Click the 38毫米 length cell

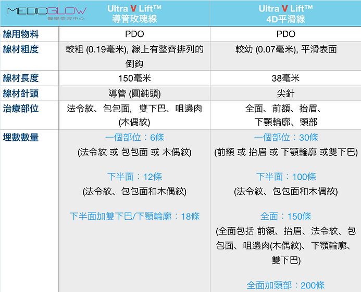point(285,78)
